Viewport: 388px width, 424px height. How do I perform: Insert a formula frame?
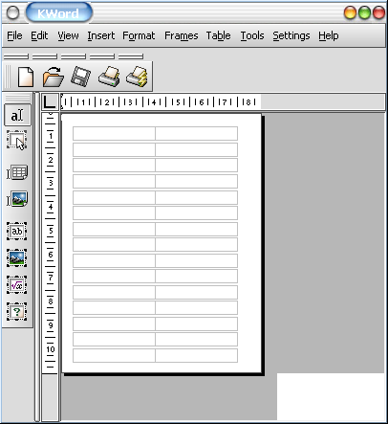[17, 285]
